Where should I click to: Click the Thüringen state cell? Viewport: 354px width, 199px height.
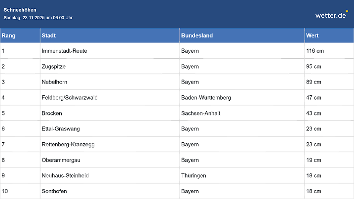194,175
